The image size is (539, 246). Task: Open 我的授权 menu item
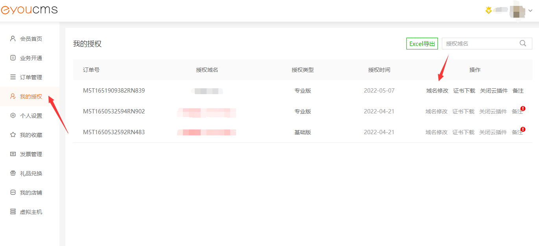coord(31,97)
